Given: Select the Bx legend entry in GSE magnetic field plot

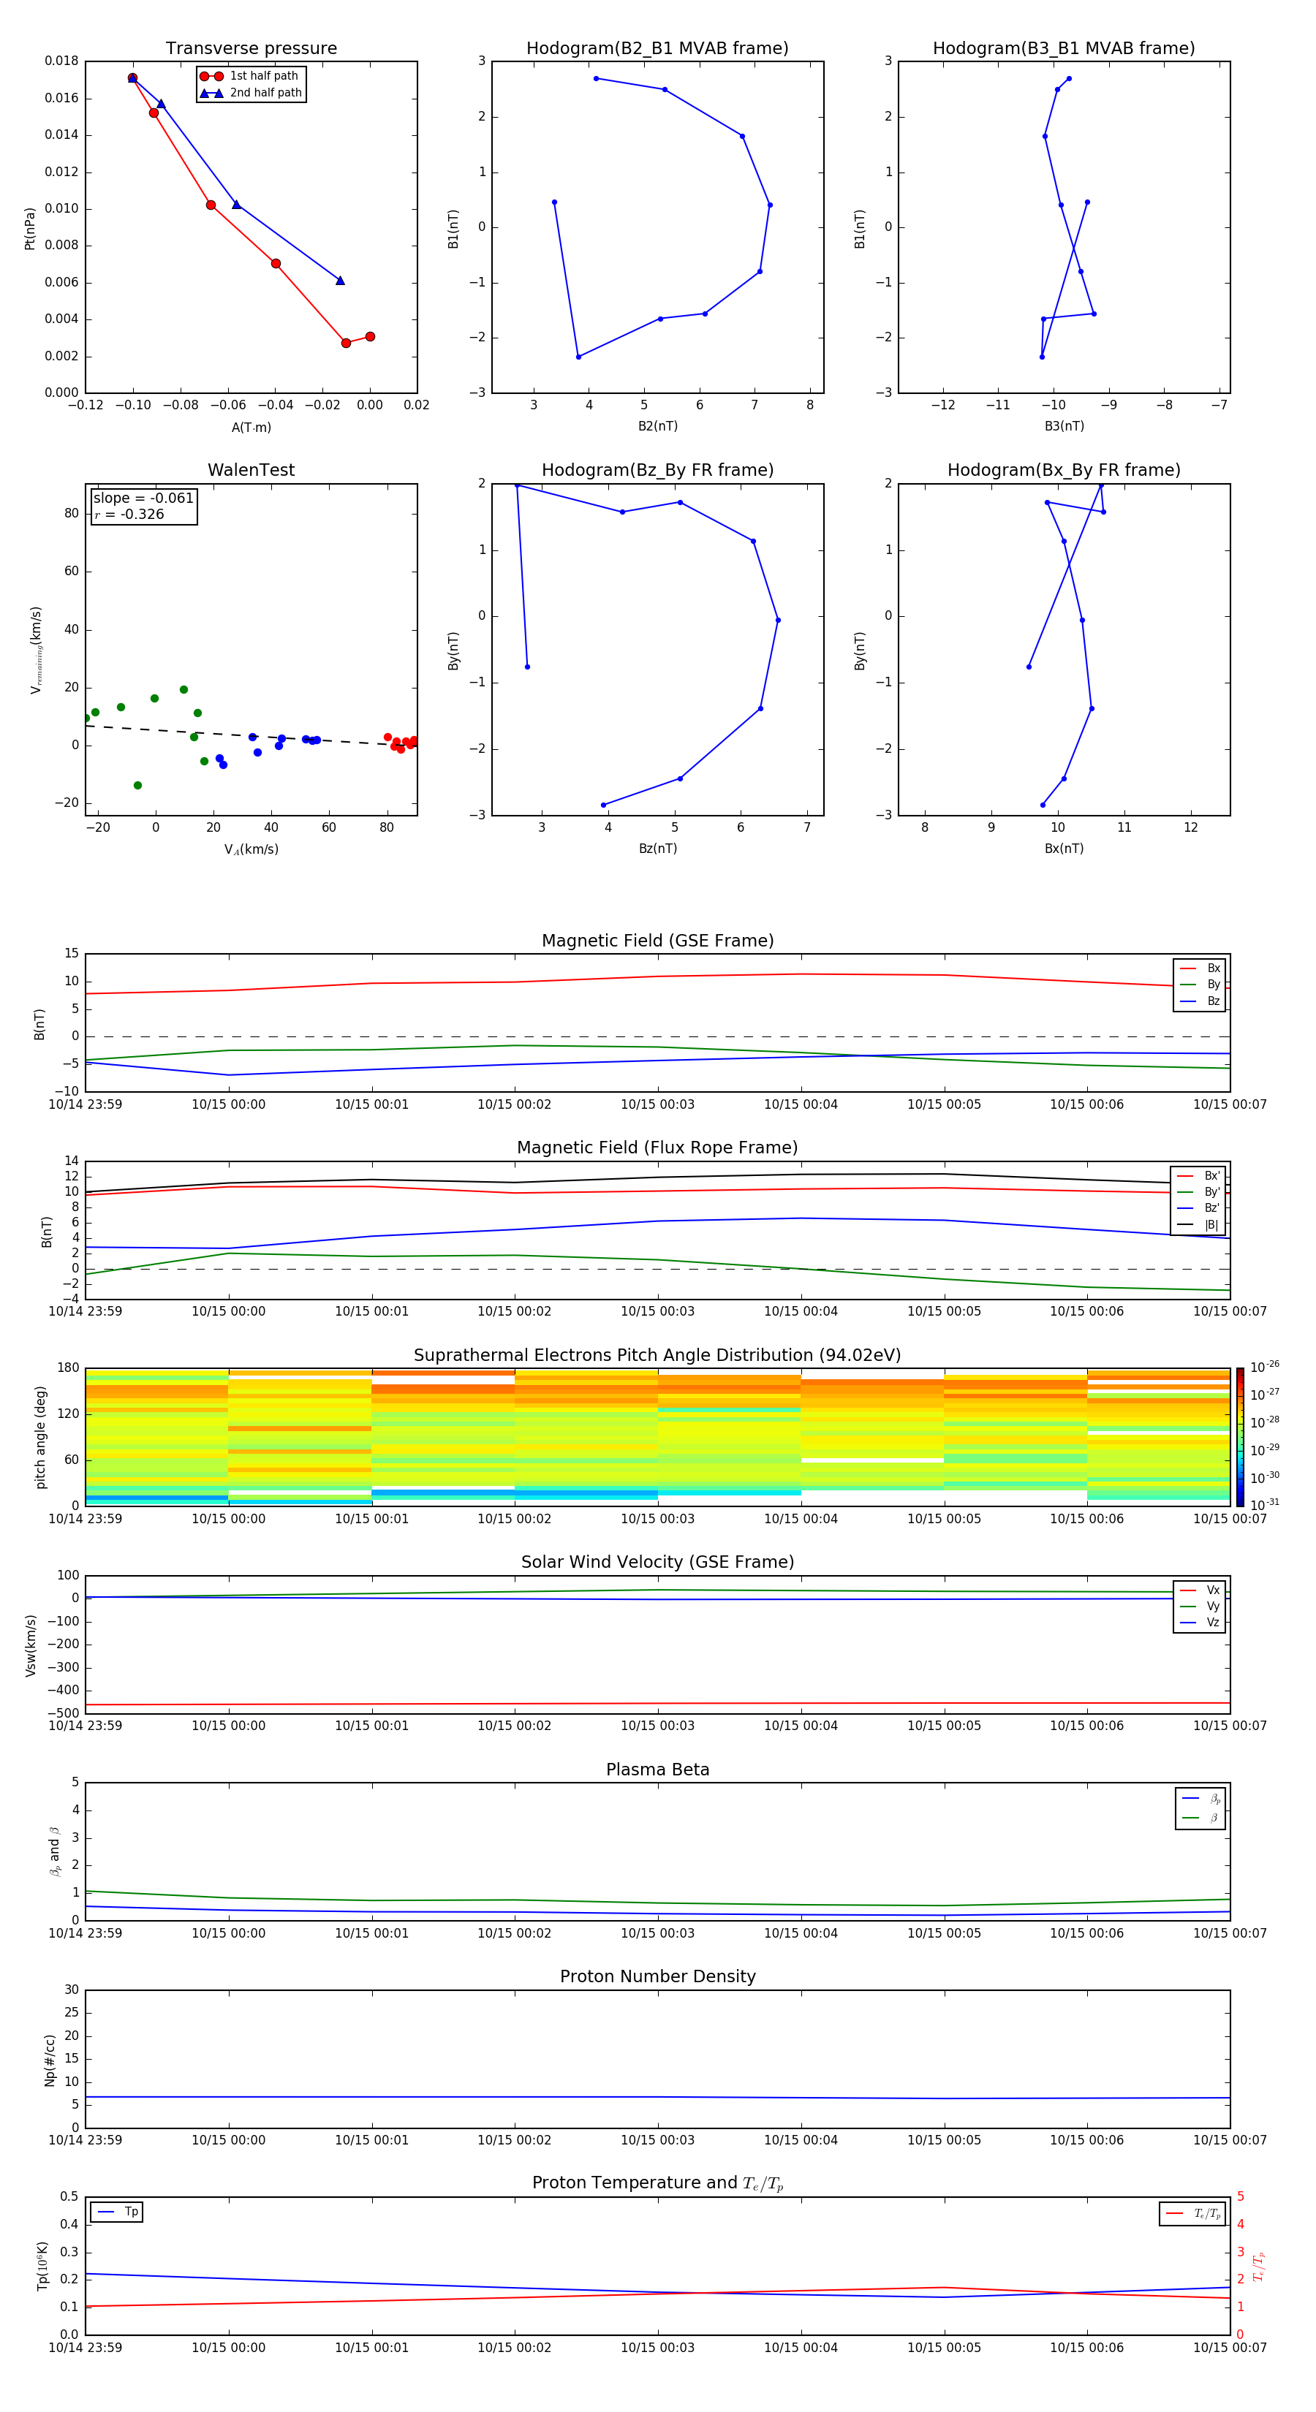Looking at the screenshot, I should click(x=1200, y=968).
